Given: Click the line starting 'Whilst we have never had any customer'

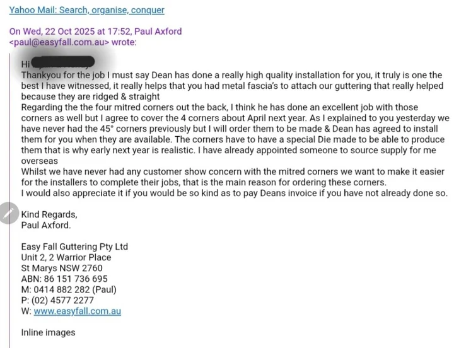Looking at the screenshot, I should [x=233, y=171].
